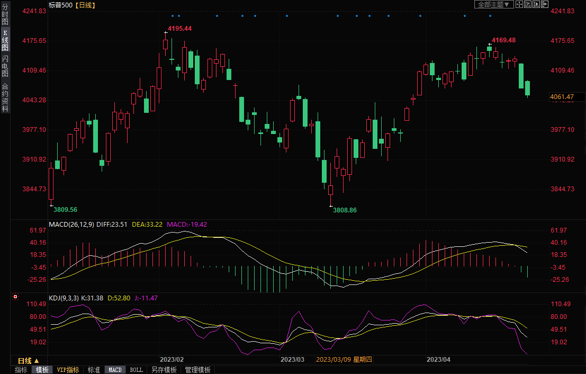586x374 pixels.
Task: Open the 闪电图 side tab
Action: click(x=5, y=66)
